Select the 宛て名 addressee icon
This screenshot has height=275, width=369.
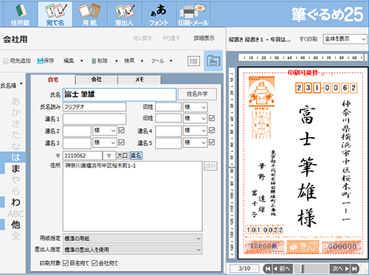coord(55,14)
